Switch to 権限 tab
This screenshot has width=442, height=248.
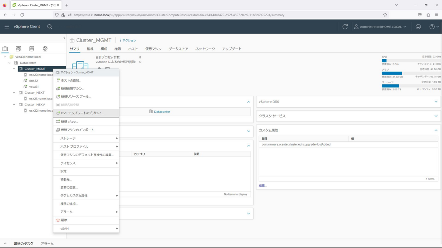point(117,49)
